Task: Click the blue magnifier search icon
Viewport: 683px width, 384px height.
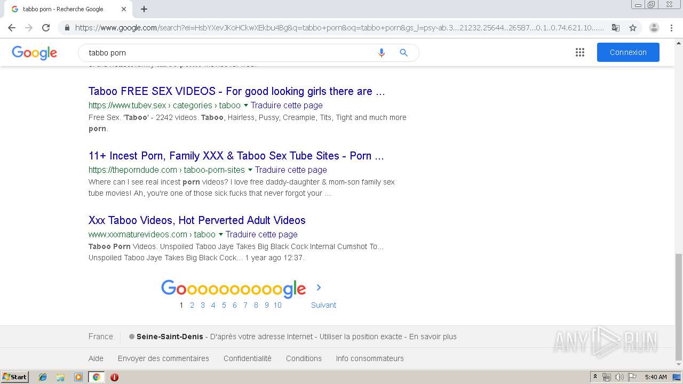Action: click(x=403, y=53)
